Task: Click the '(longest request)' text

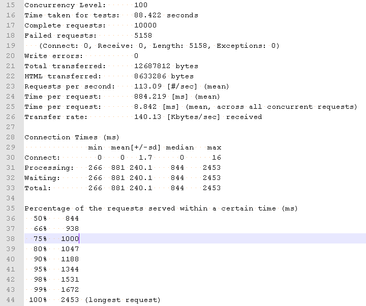Action: (x=123, y=300)
